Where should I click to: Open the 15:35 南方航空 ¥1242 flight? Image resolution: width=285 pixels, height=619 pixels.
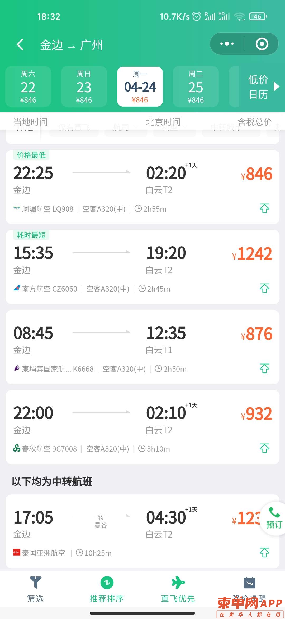click(142, 267)
